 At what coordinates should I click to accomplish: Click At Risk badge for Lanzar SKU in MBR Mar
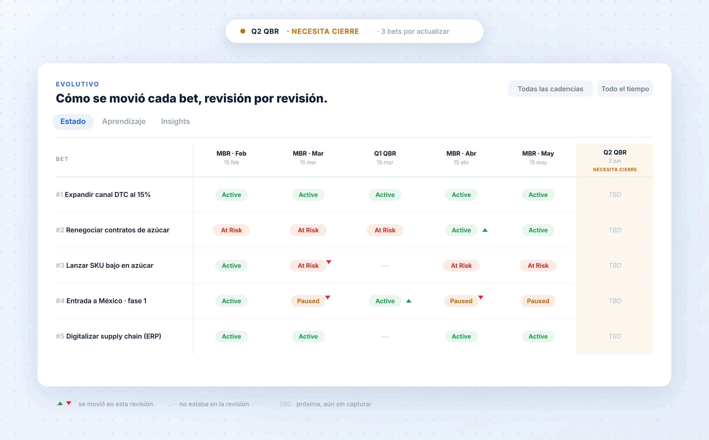click(308, 265)
